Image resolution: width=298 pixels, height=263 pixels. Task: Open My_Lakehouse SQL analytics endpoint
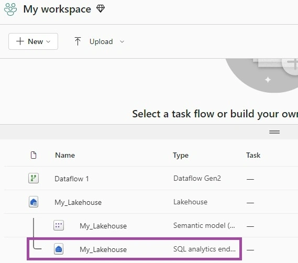[x=103, y=250]
